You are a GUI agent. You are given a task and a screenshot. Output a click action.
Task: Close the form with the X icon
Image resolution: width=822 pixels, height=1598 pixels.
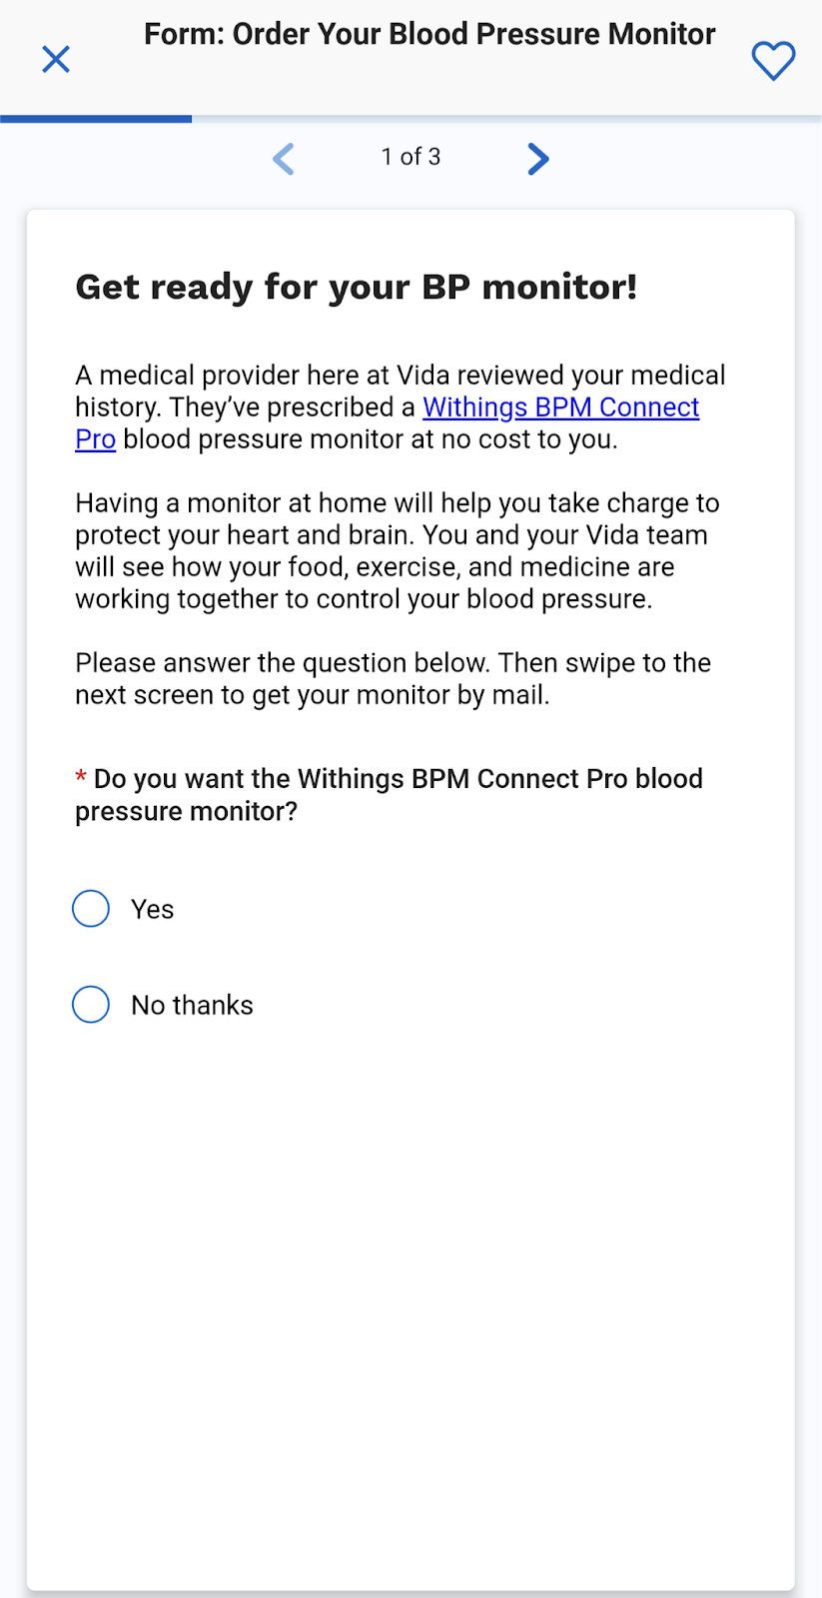pyautogui.click(x=56, y=60)
